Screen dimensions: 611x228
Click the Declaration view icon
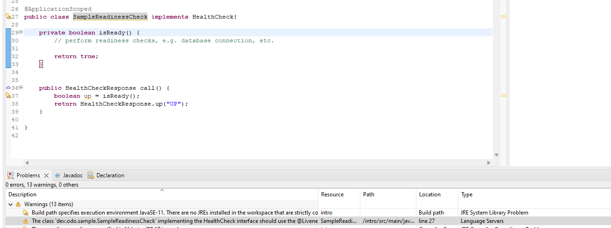point(91,175)
